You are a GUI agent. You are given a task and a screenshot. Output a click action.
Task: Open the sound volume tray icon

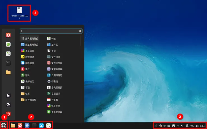[x=182, y=126]
